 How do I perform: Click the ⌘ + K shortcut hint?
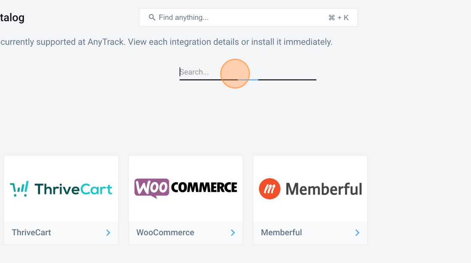338,18
